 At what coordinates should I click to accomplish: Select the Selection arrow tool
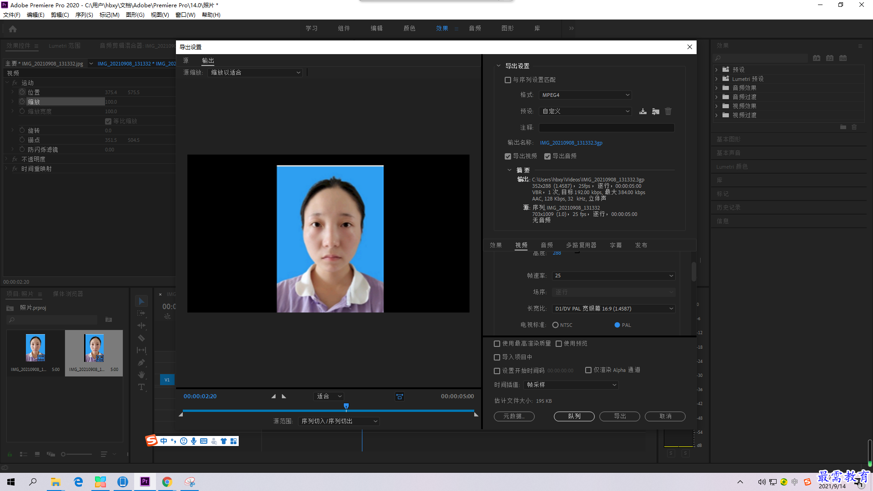tap(141, 301)
